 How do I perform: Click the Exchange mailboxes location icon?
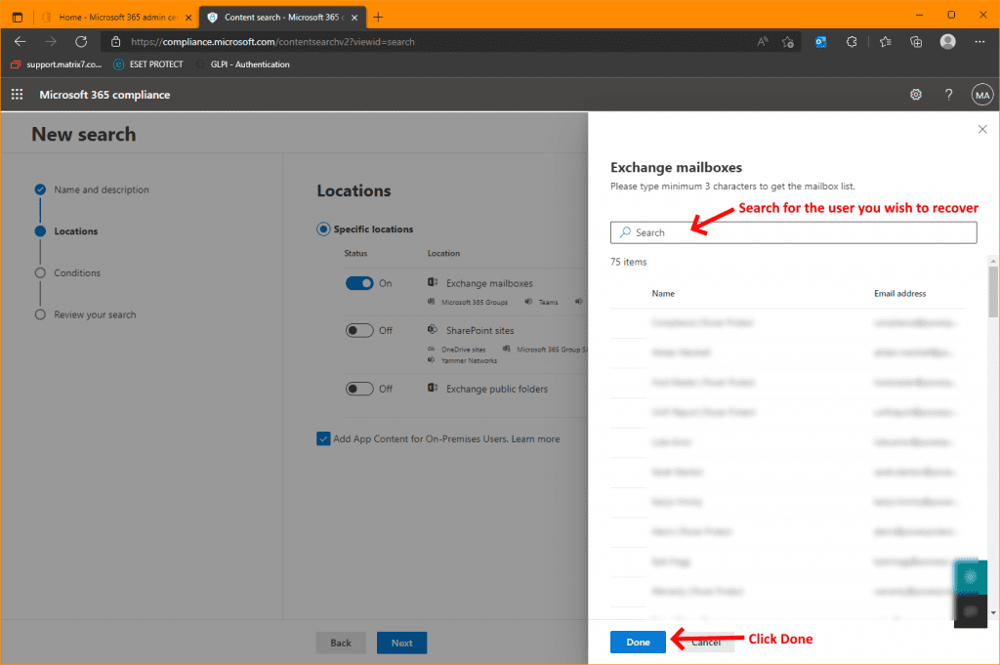pos(433,282)
